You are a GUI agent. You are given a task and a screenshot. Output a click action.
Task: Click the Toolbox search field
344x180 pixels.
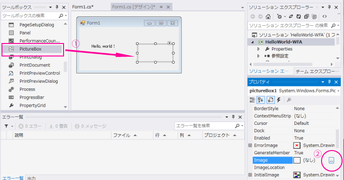click(29, 15)
